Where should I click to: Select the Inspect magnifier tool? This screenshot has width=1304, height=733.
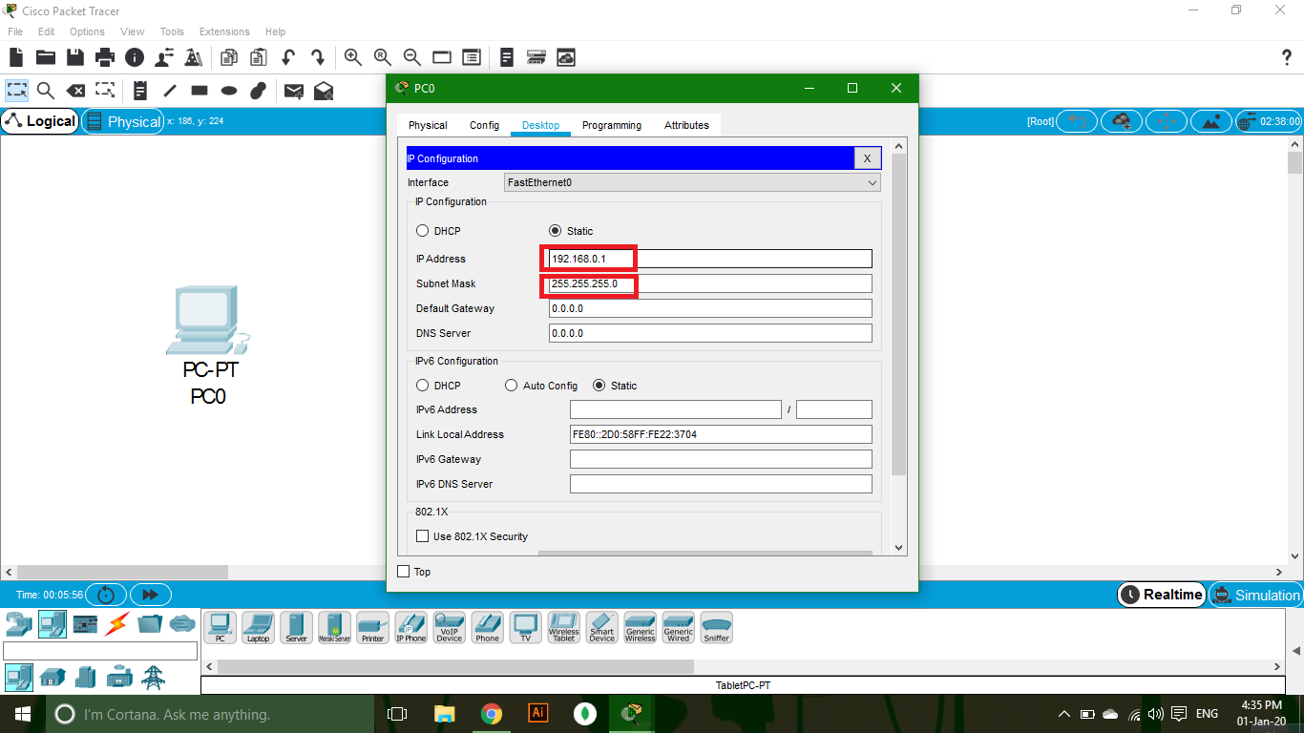pos(46,91)
